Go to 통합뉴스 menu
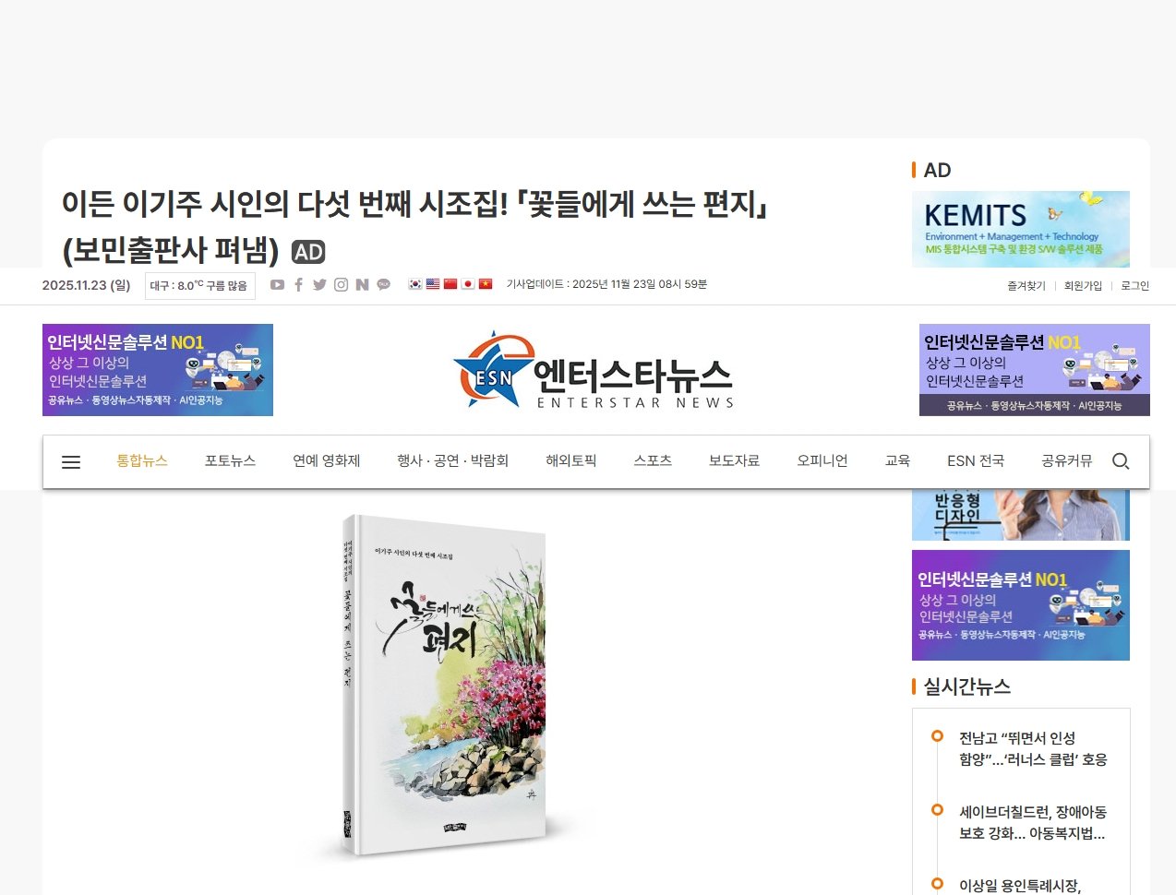The width and height of the screenshot is (1176, 895). click(142, 461)
